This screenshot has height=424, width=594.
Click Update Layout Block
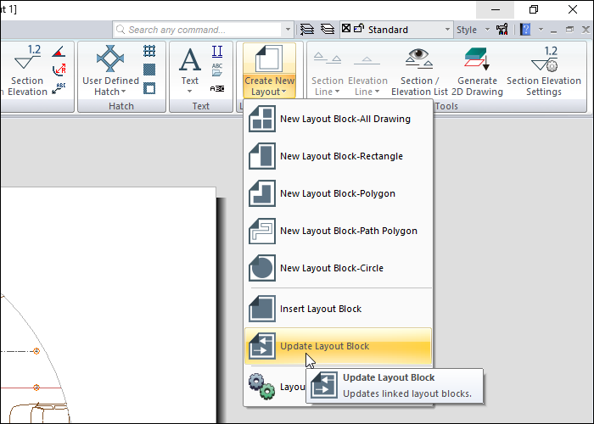coord(324,346)
